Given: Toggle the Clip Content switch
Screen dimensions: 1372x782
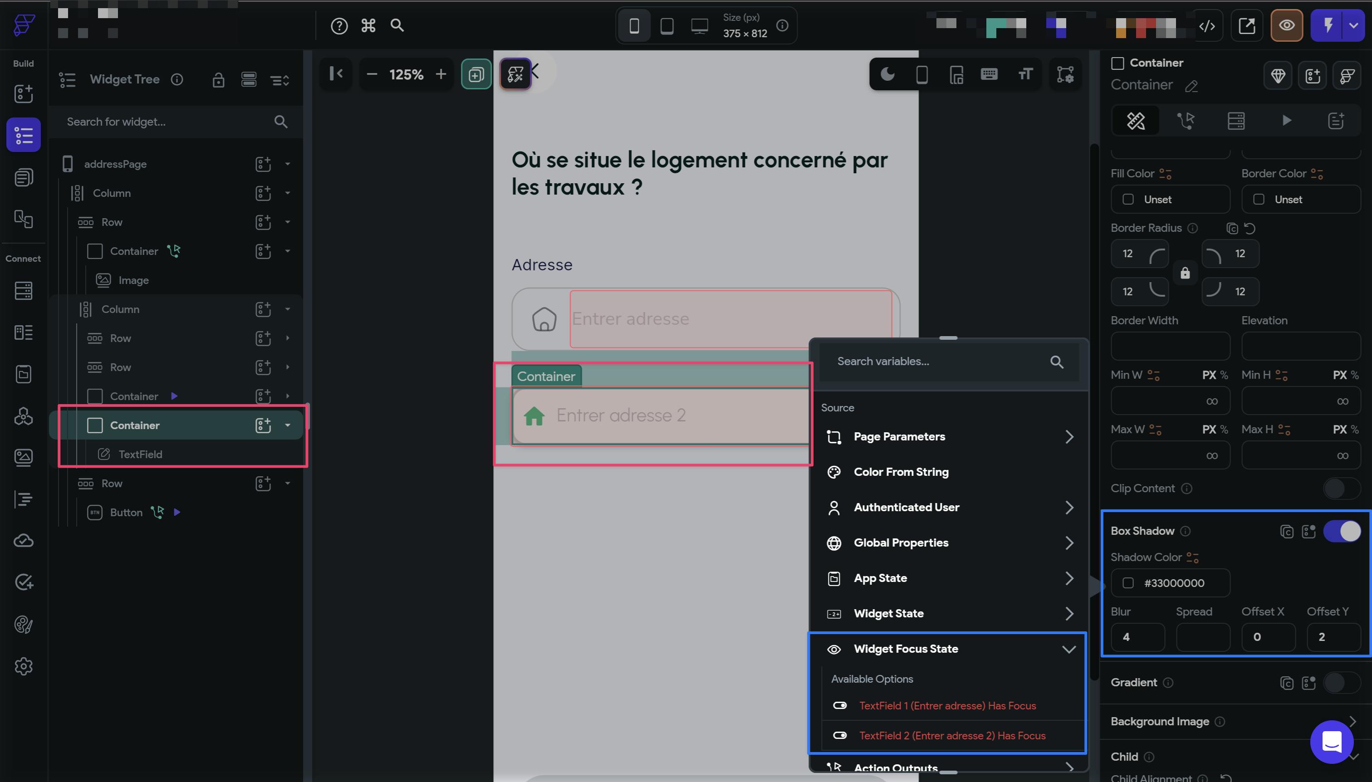Looking at the screenshot, I should [x=1342, y=488].
